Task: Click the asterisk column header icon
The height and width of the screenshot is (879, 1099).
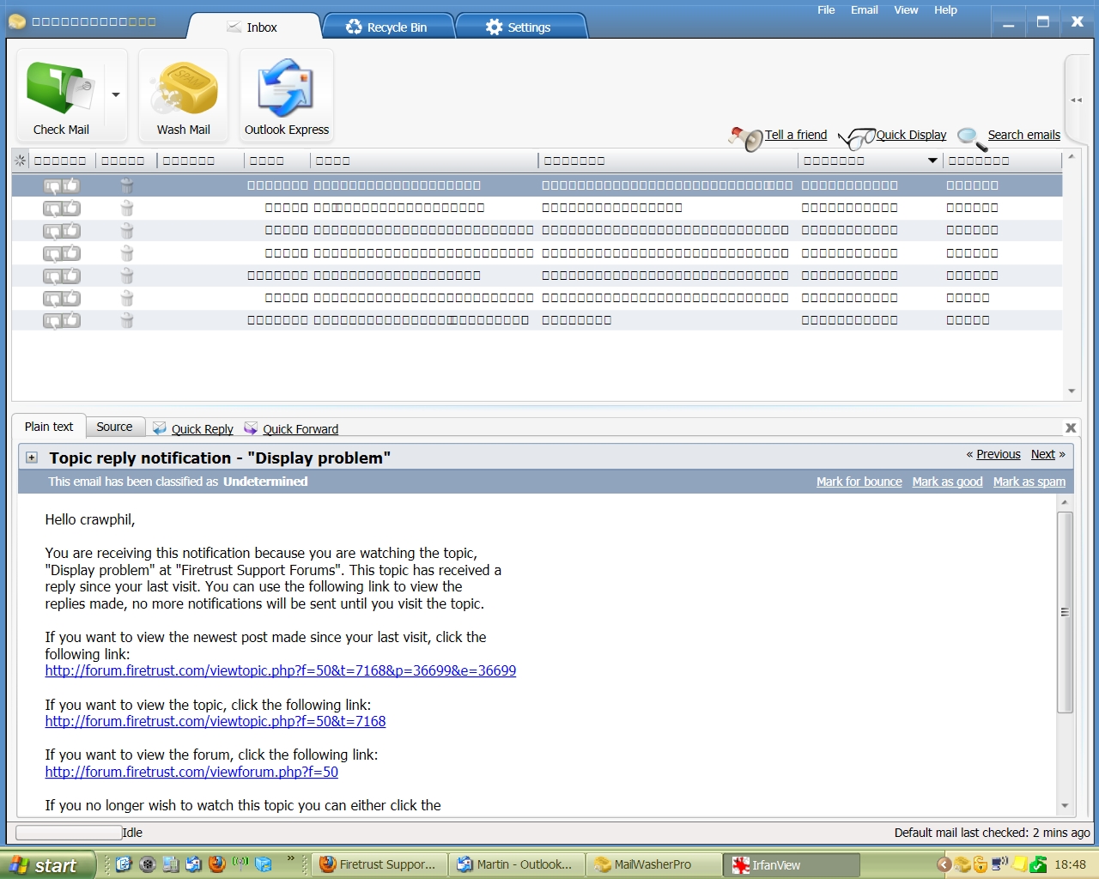Action: pos(21,161)
